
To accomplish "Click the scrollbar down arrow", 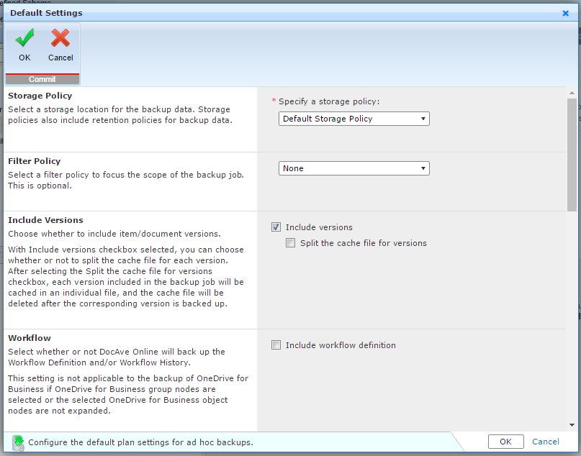I will (572, 425).
